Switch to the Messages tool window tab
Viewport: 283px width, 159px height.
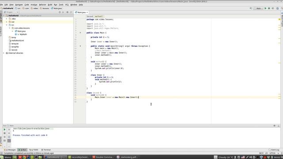click(10, 150)
